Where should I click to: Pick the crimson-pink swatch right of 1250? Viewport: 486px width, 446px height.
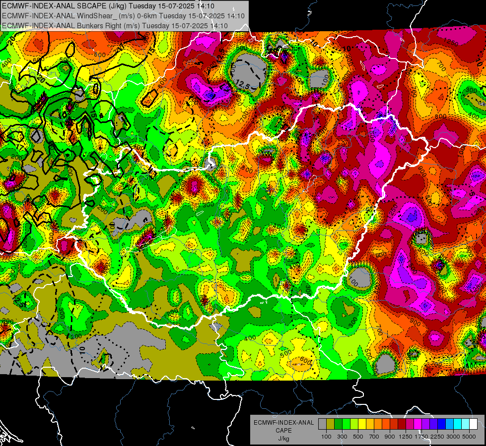click(410, 424)
